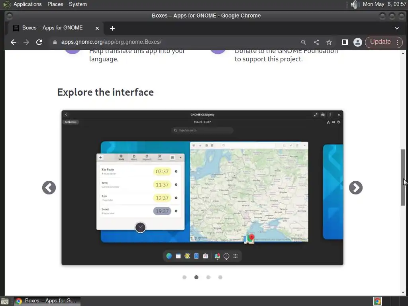Open the zoom search icon in address bar

[x=303, y=42]
